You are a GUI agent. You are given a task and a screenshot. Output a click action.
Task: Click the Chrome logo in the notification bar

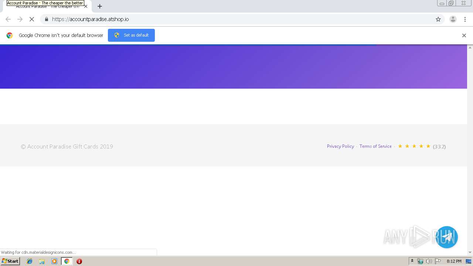10,35
